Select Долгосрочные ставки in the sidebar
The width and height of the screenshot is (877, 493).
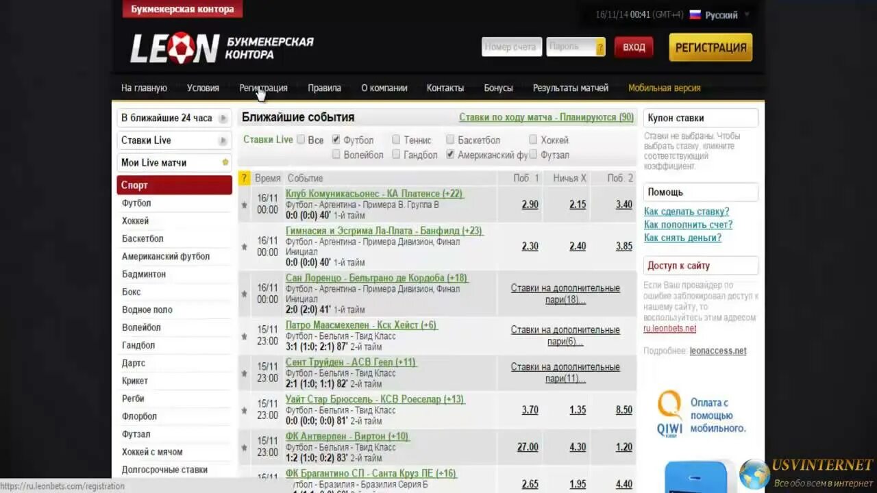(x=164, y=470)
